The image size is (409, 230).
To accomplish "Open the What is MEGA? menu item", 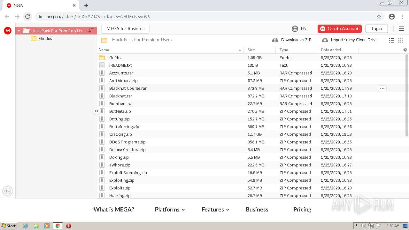I will (114, 210).
